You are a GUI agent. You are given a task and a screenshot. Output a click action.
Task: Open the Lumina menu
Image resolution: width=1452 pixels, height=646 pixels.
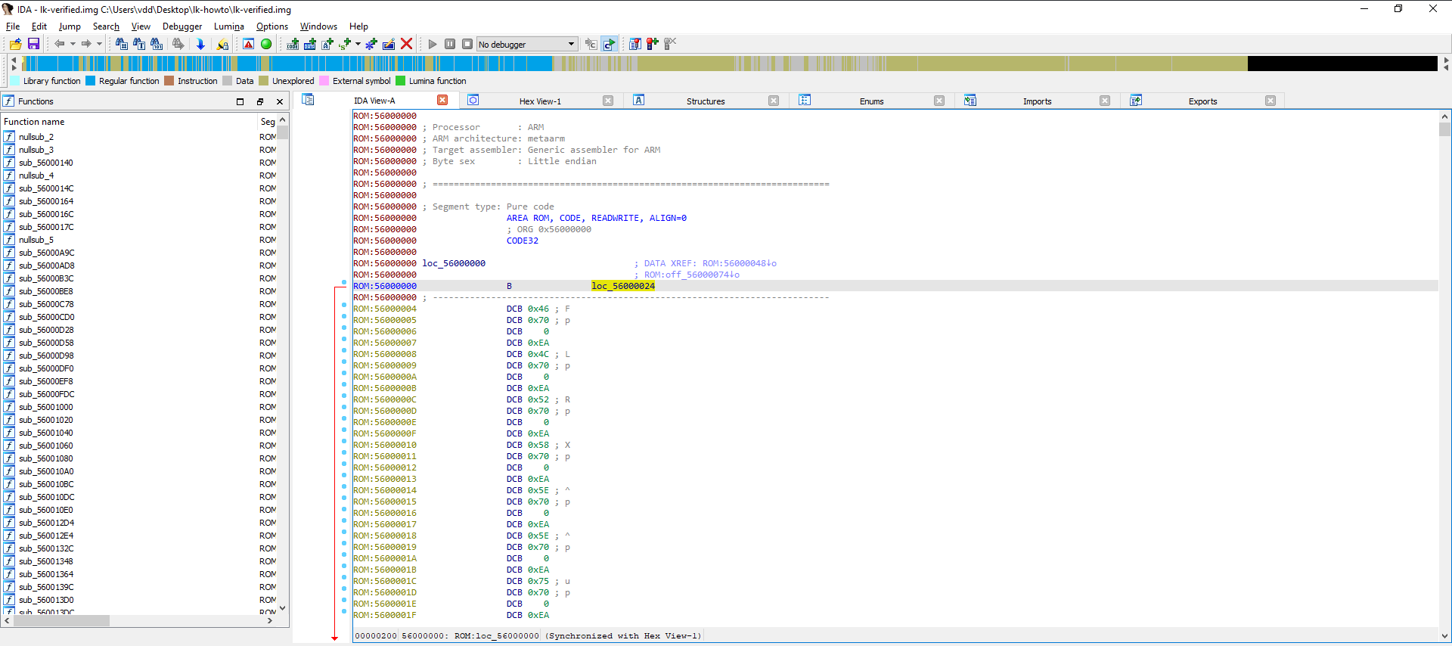228,26
